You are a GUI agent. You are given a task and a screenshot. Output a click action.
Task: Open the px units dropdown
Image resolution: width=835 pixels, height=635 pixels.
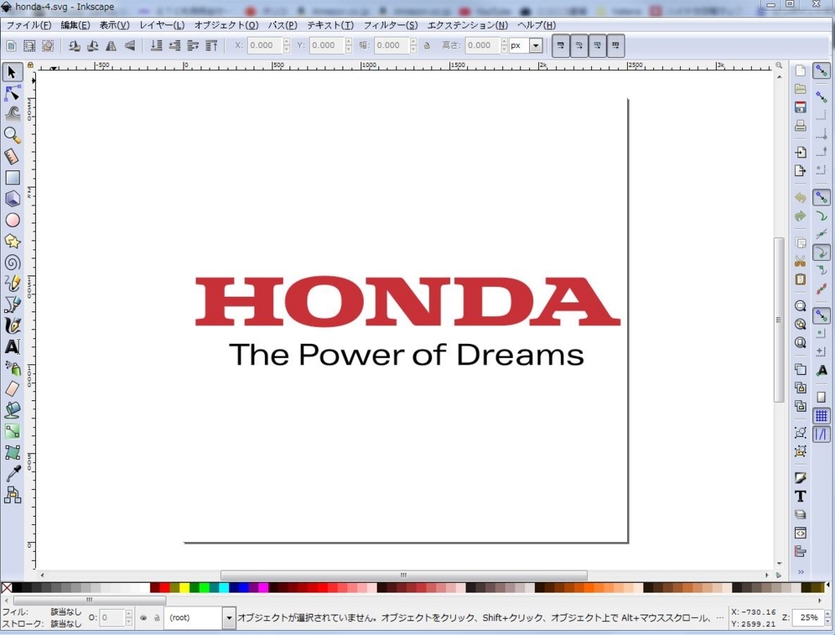[536, 46]
